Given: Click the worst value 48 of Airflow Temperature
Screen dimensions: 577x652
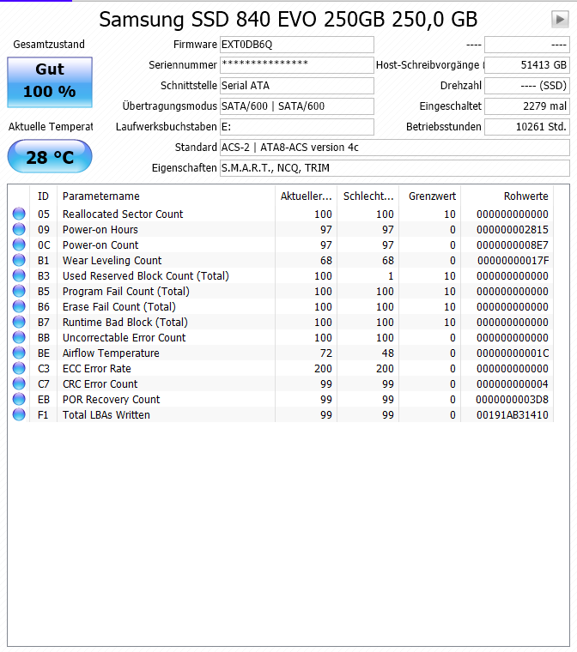Looking at the screenshot, I should (x=387, y=353).
